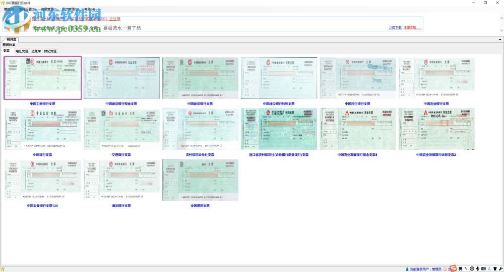The image size is (504, 272).
Task: Select the 浙江省农村信用社 check thumbnail
Action: 279,129
